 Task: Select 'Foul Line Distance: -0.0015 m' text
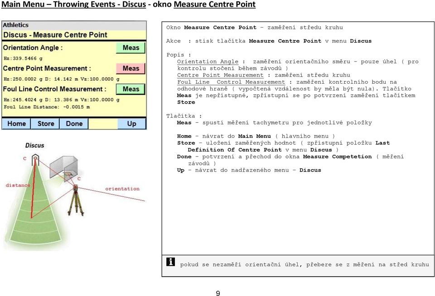[47, 107]
